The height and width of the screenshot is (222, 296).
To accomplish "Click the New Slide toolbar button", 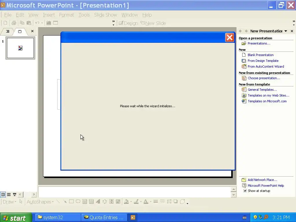I will 153,23.
